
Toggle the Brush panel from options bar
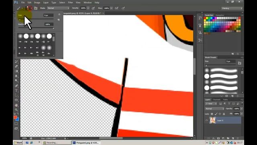tap(36, 8)
